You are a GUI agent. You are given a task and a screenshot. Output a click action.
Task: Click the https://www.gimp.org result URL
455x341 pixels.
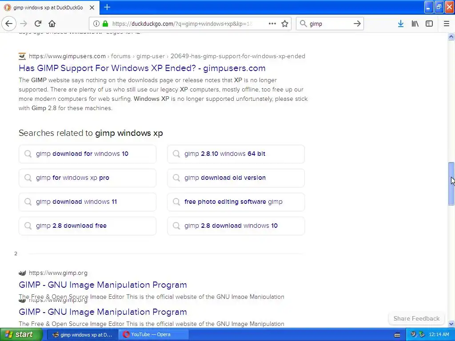(x=58, y=273)
